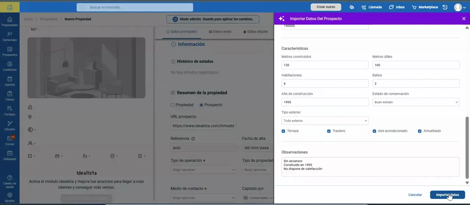Viewport: 470px width, 205px height.
Task: Go to Prospectos breadcrumb
Action: [49, 19]
